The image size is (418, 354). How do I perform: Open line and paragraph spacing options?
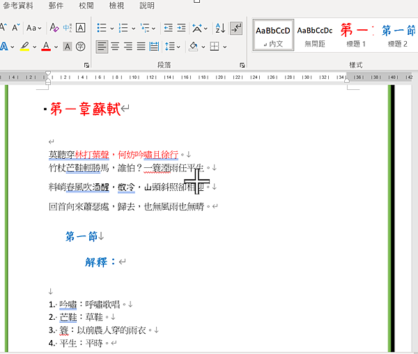(x=173, y=47)
